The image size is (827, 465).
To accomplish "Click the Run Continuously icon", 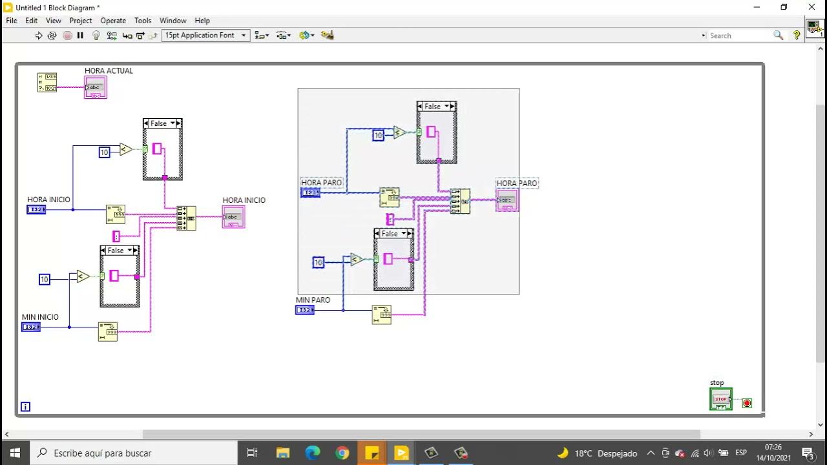I will 52,36.
